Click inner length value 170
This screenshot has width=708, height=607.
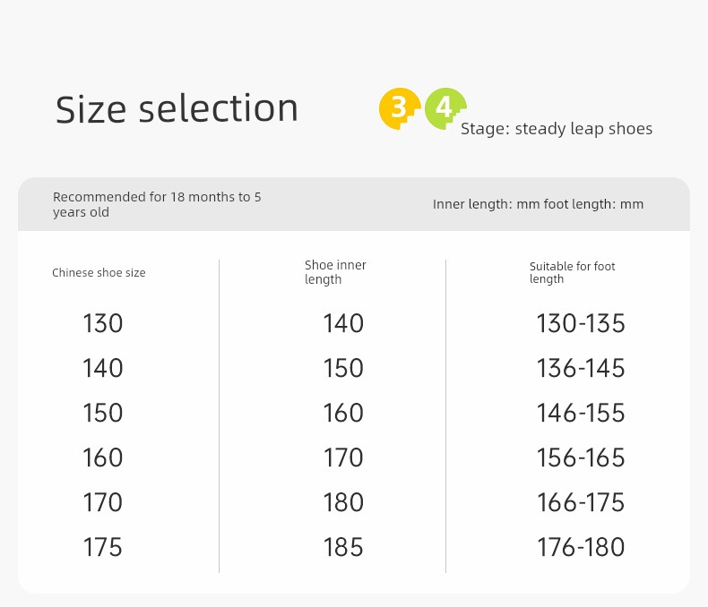click(343, 457)
